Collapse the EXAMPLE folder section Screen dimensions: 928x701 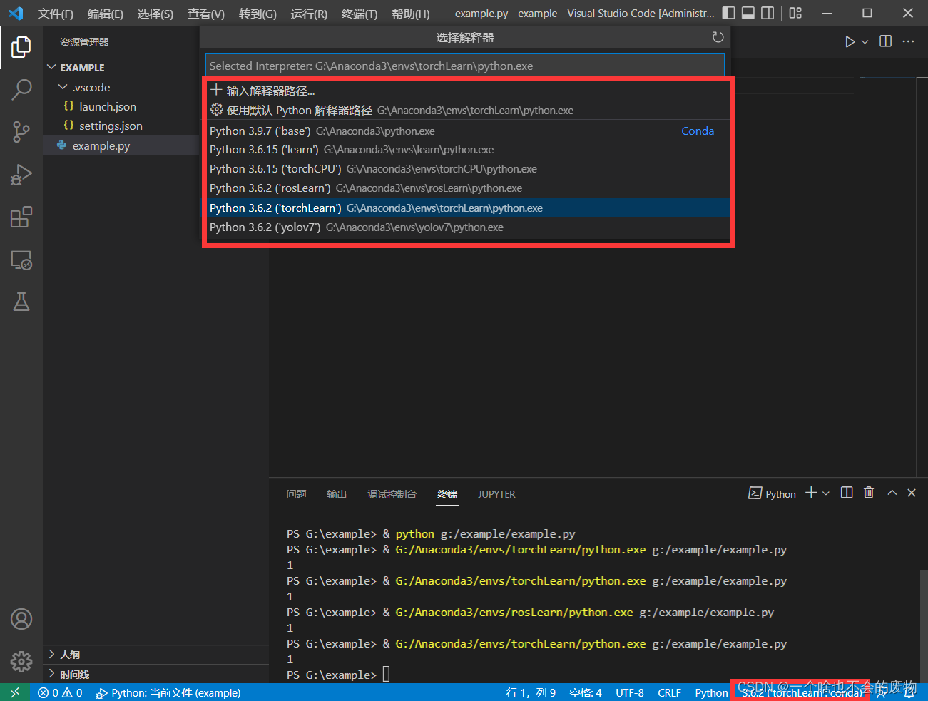tap(51, 67)
